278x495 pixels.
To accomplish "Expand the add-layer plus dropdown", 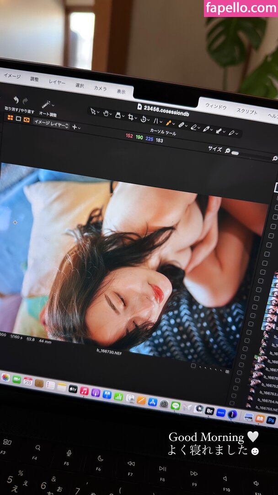I will pyautogui.click(x=75, y=127).
